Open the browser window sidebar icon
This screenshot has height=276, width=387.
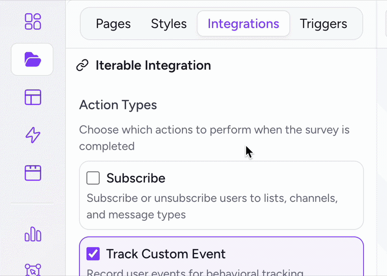coord(33,173)
